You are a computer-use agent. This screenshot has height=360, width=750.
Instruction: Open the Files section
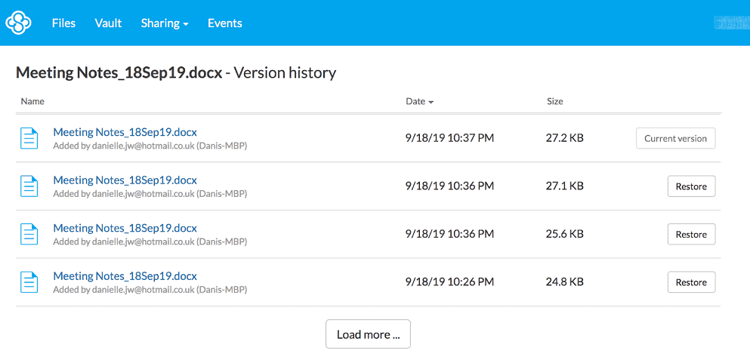[63, 23]
